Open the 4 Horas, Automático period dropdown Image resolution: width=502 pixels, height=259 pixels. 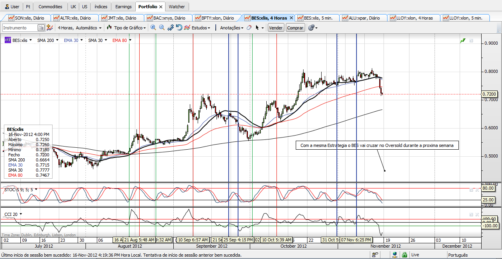(80, 28)
